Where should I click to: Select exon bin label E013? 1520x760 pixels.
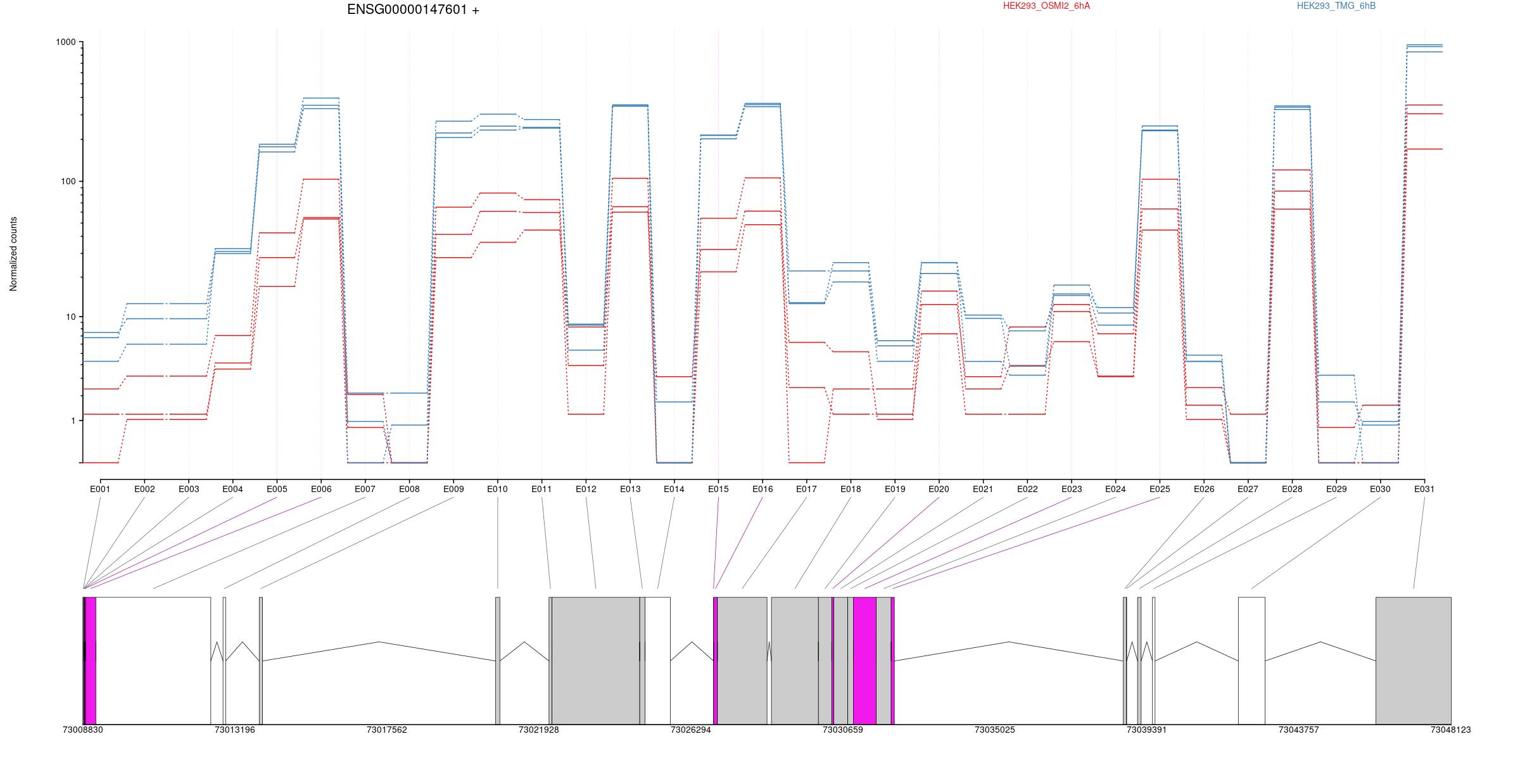pyautogui.click(x=630, y=489)
